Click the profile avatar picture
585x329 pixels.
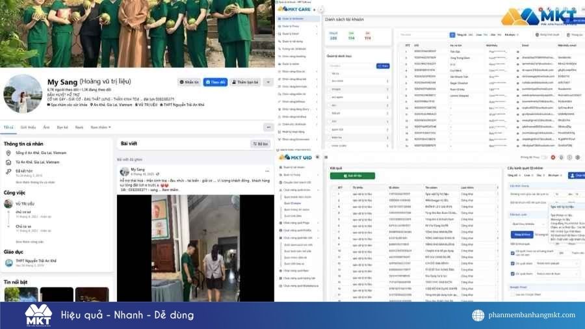click(23, 93)
